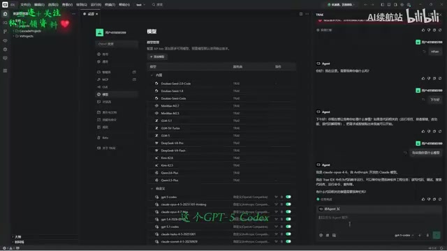Screen dimensions: 447x251
Task: Click the @ mention icon in chat input toolbar
Action: point(321,236)
